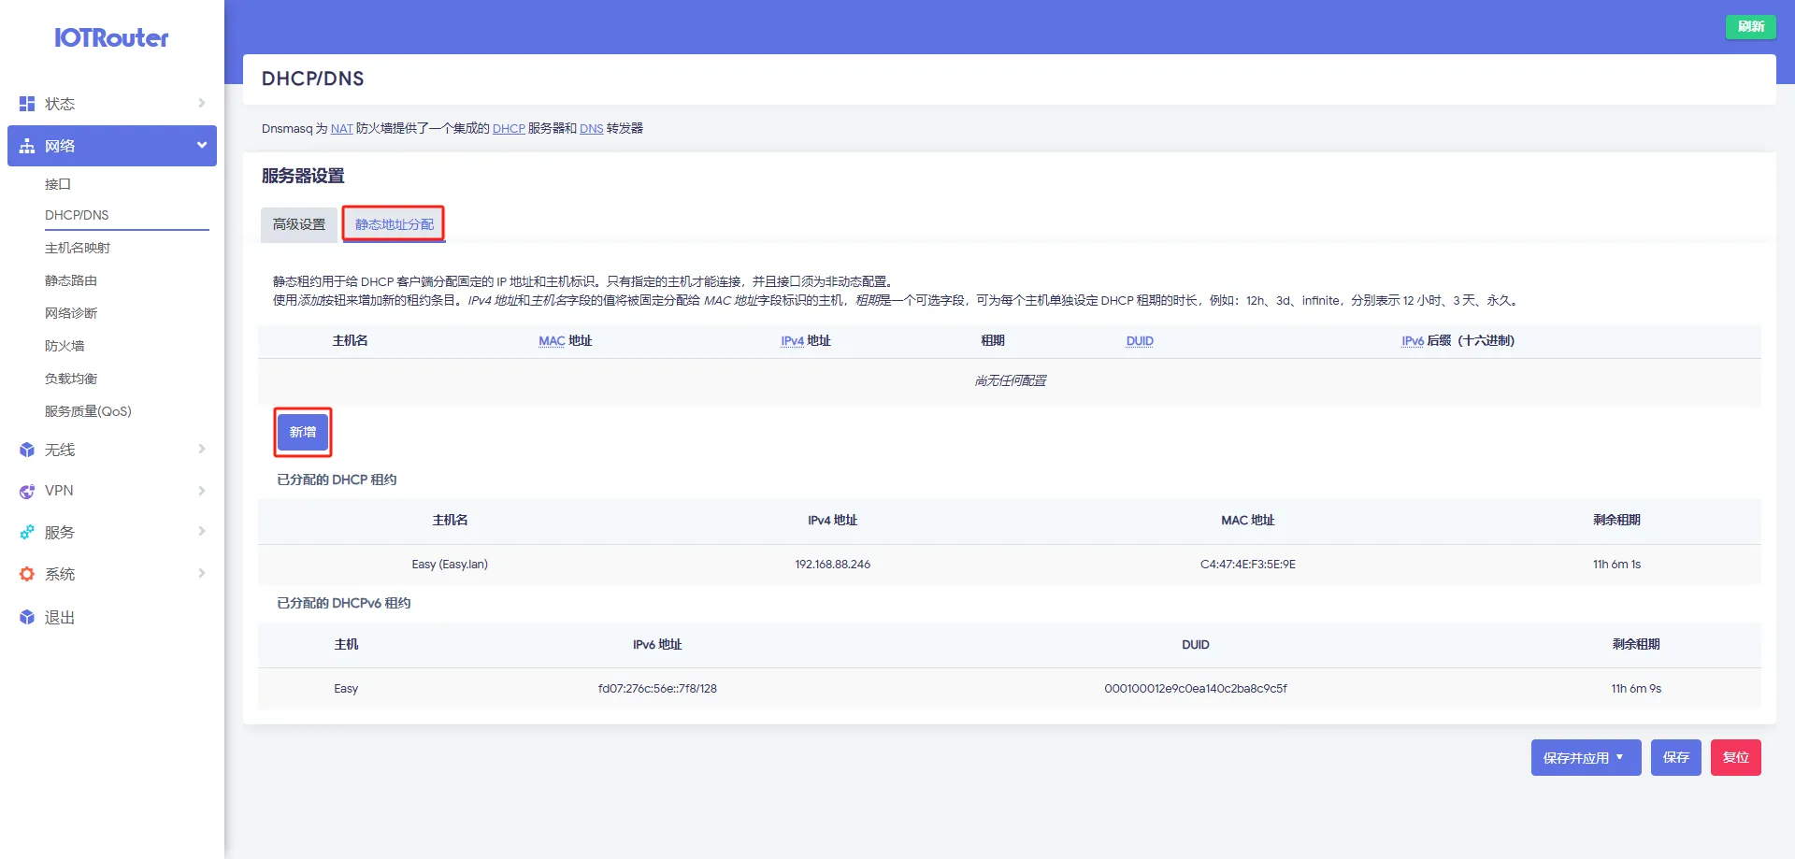Switch to the 高级设置 tab

click(x=299, y=224)
